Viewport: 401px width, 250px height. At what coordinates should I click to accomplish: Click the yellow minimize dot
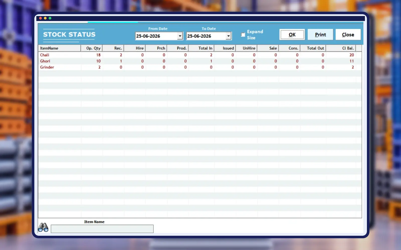click(45, 18)
